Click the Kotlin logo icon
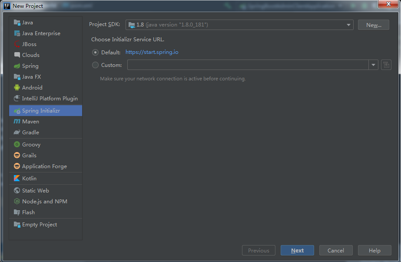 17,178
